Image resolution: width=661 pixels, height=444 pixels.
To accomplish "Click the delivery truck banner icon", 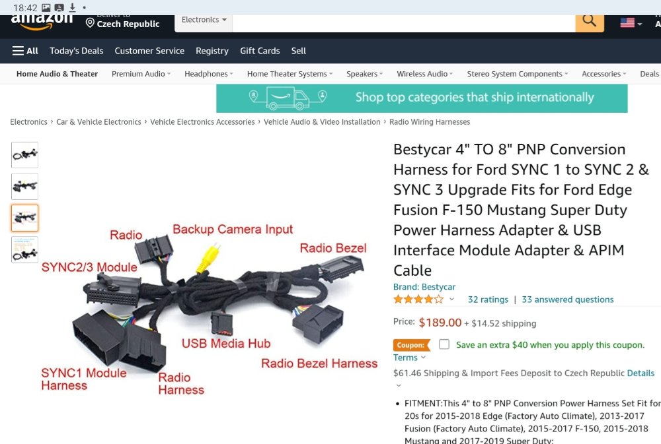I will (288, 98).
